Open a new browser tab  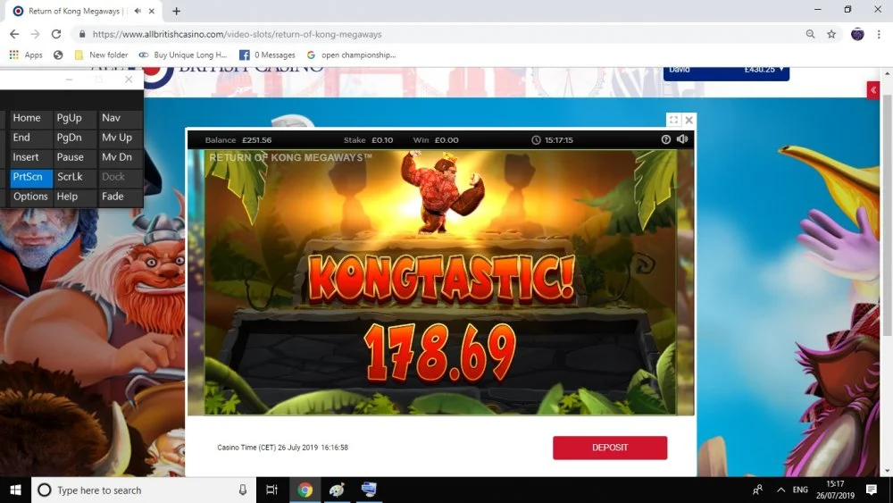(x=177, y=11)
